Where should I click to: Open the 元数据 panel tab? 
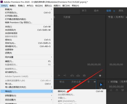[x=66, y=17]
